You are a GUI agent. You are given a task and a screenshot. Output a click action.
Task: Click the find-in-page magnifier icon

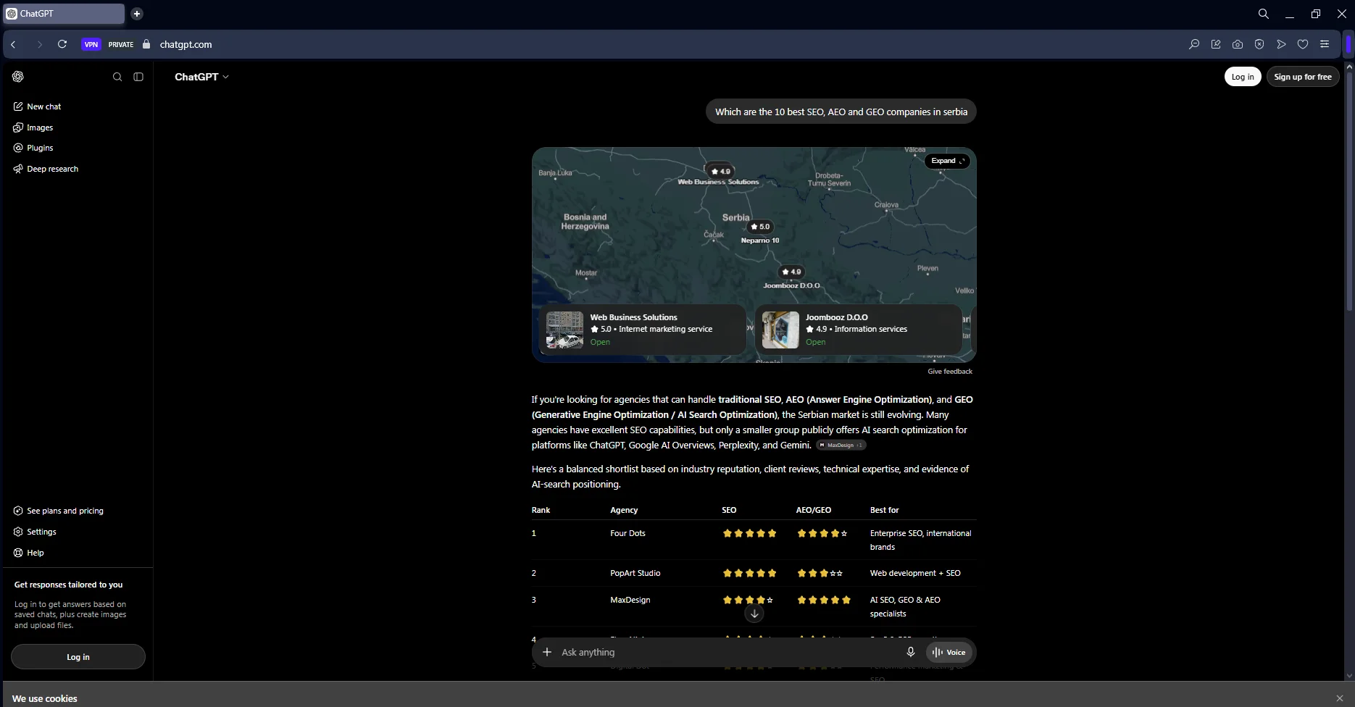1194,44
